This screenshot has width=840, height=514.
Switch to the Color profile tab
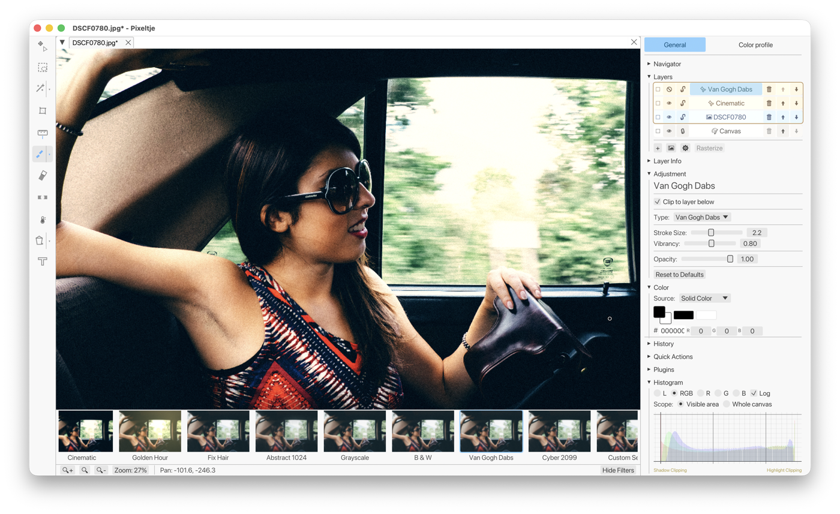[x=755, y=45]
